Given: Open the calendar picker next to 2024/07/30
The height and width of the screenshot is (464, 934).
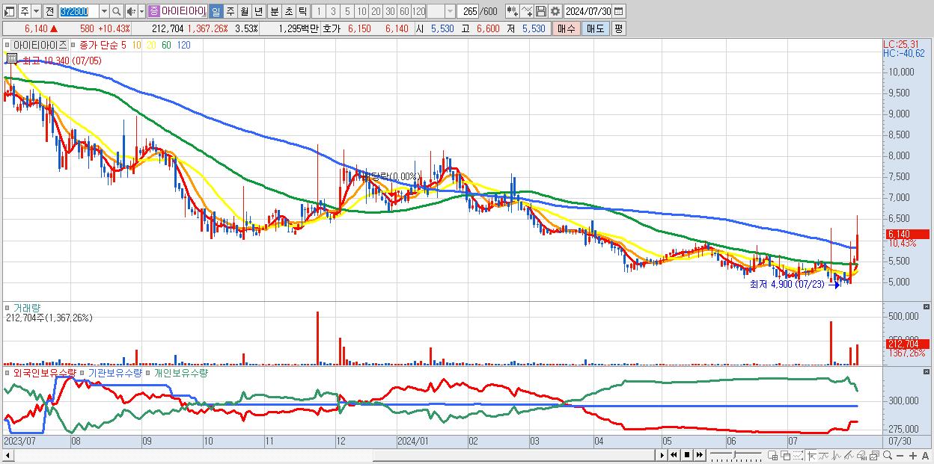Looking at the screenshot, I should tap(618, 11).
